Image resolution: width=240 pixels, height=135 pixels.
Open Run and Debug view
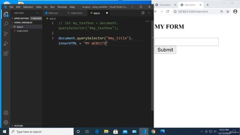6,43
